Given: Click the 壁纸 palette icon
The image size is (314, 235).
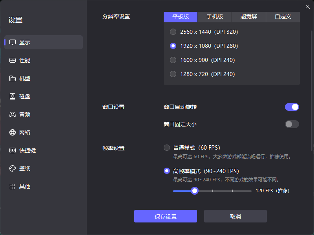Looking at the screenshot, I should (13, 168).
